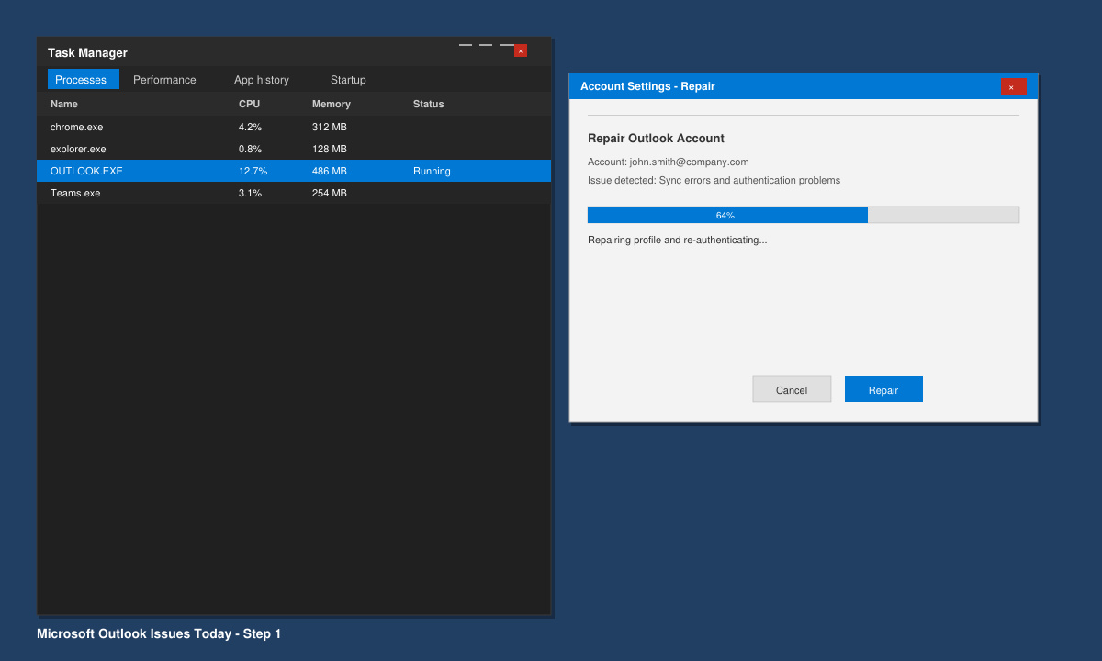Click the OUTLOOK.EXE process name
The height and width of the screenshot is (661, 1102).
(x=86, y=171)
